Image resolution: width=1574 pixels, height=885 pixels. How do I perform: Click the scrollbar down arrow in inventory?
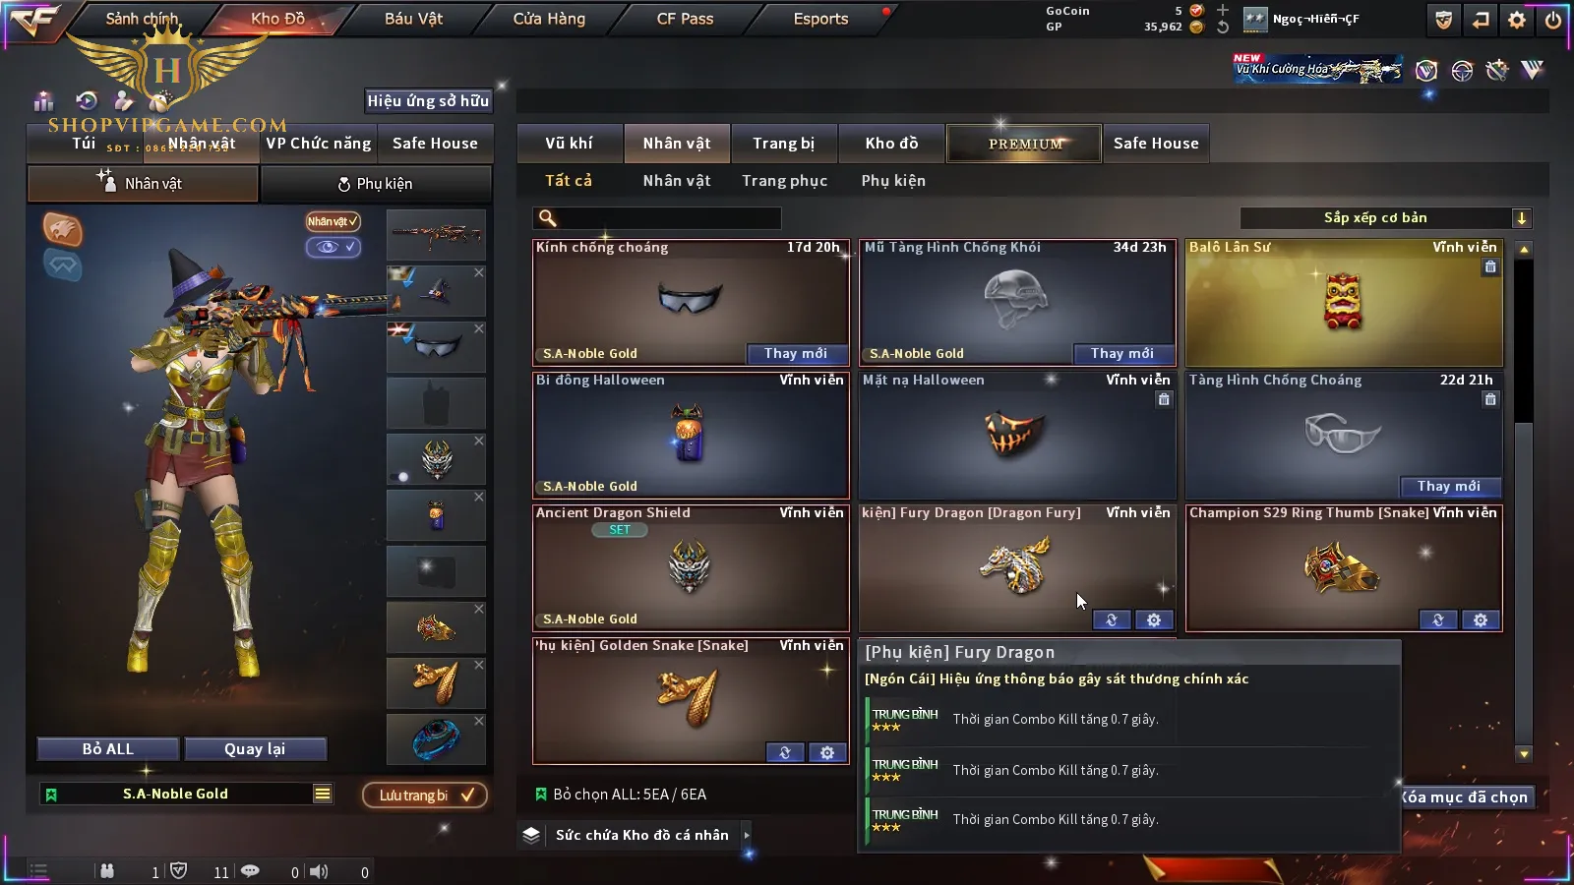pyautogui.click(x=1524, y=754)
